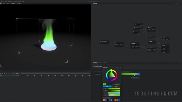The height and width of the screenshot is (102, 182).
Task: Select the green stop on the gradient
Action: pos(134,75)
